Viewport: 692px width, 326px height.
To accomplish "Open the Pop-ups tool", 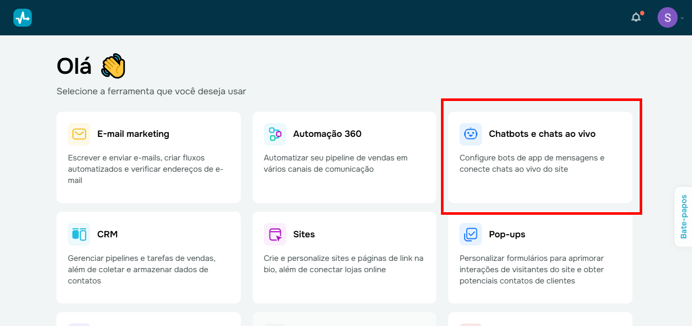I will coord(540,257).
